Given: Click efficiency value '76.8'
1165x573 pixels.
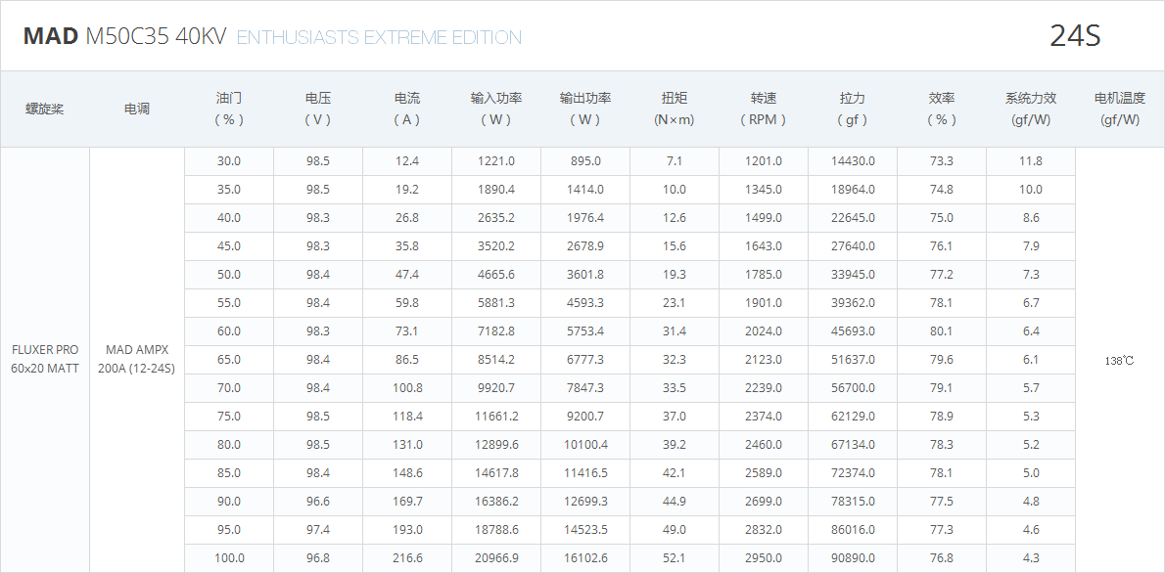Looking at the screenshot, I should click(942, 558).
